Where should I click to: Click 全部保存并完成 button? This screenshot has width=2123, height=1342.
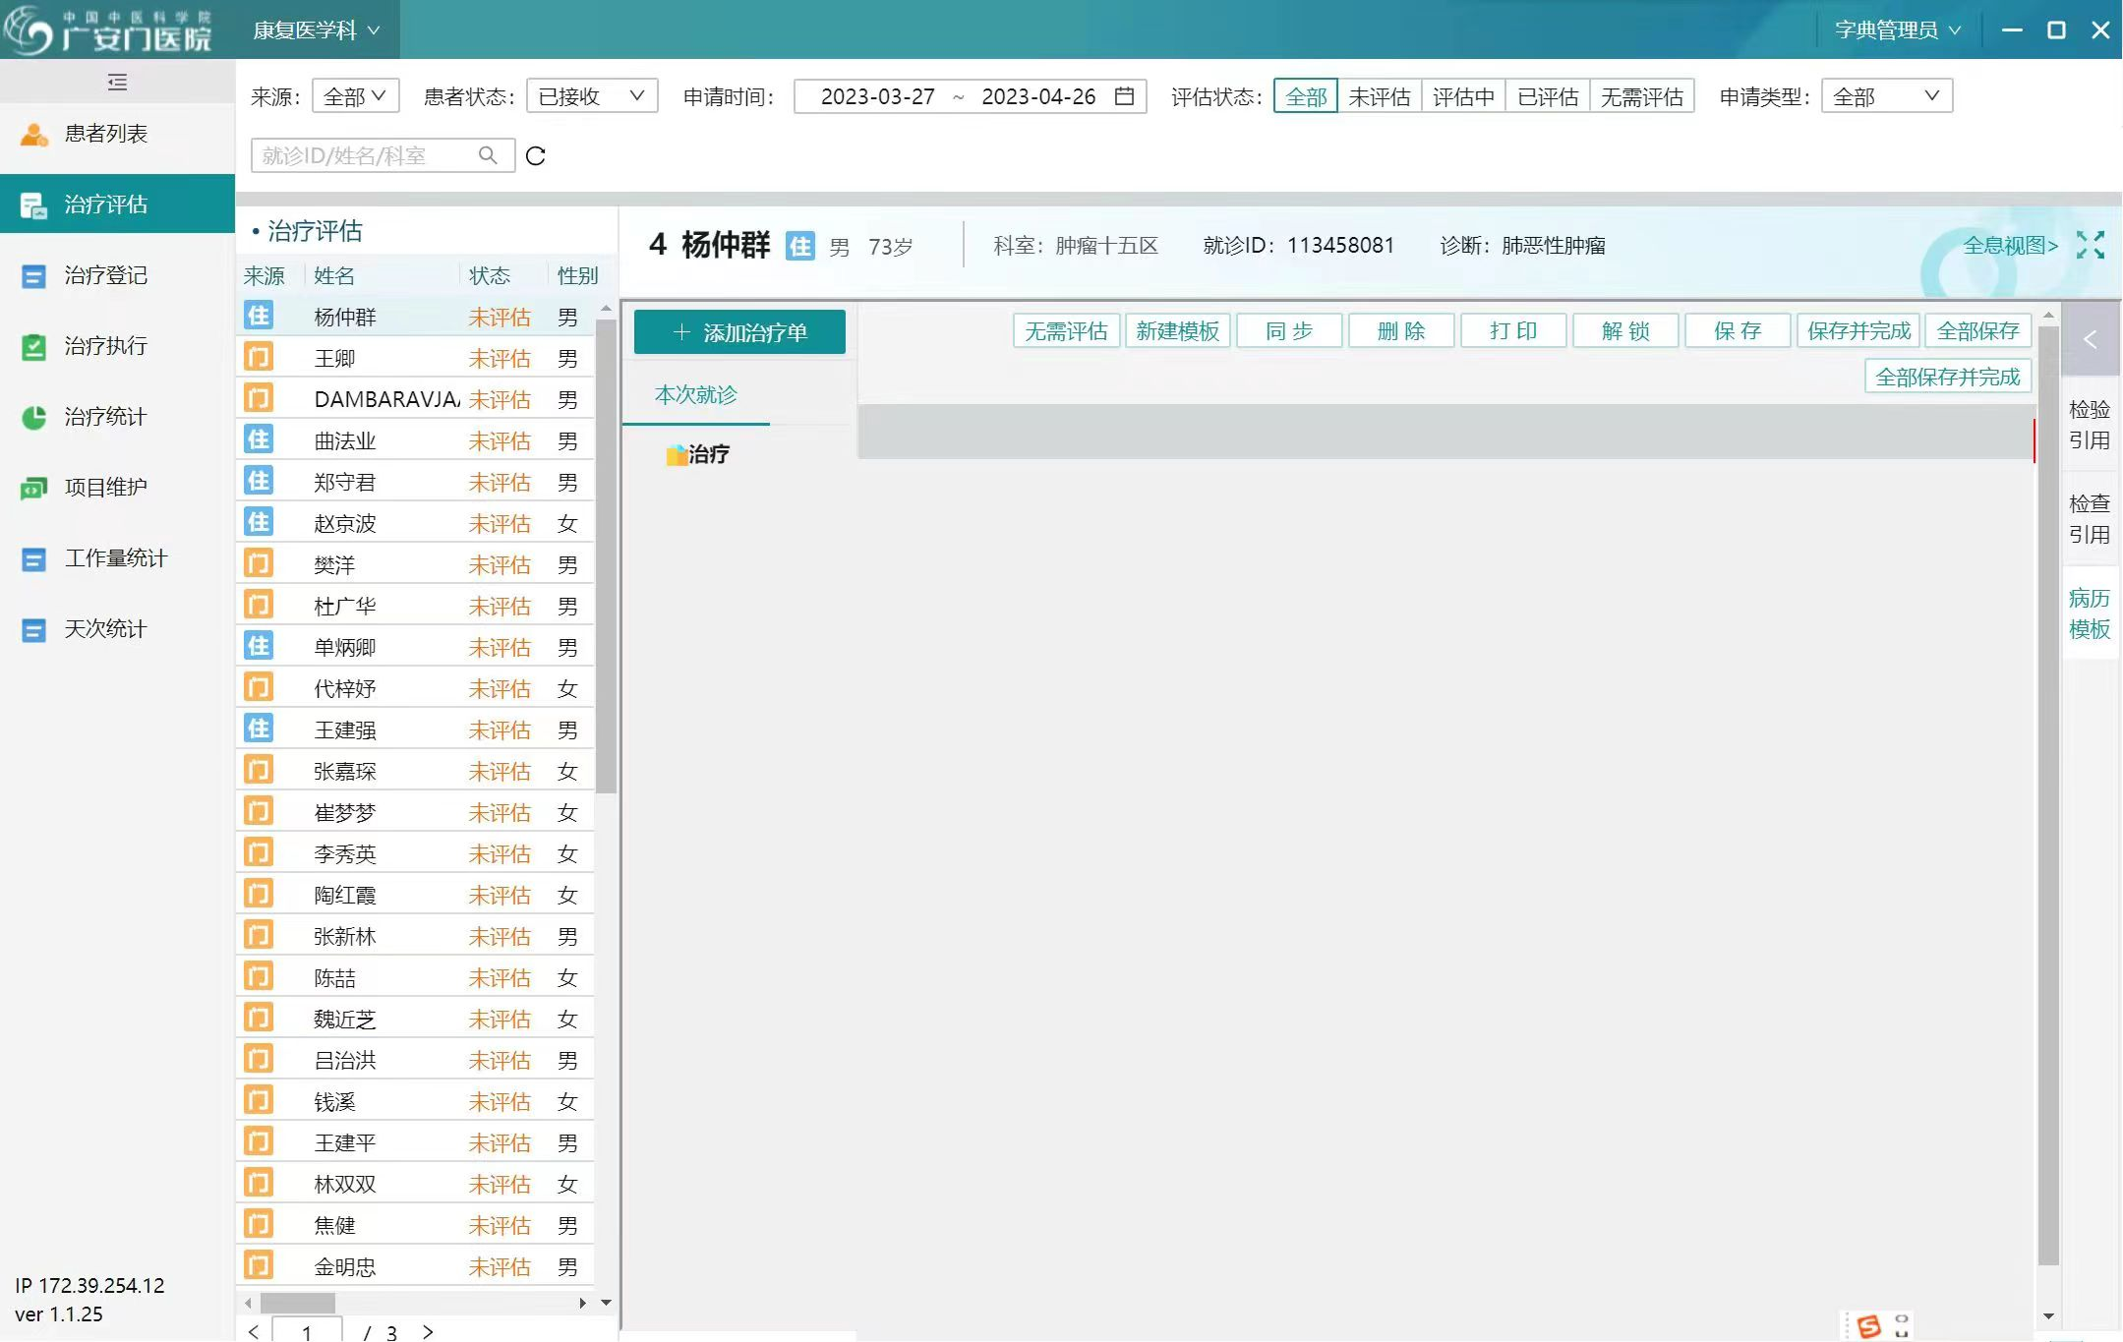[x=1948, y=378]
